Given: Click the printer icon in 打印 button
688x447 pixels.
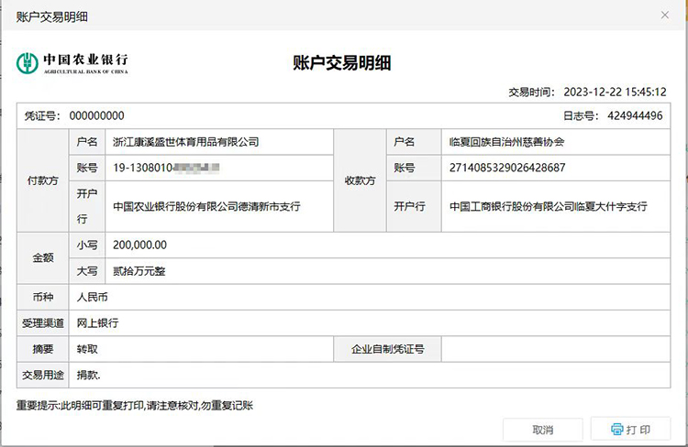Looking at the screenshot, I should pyautogui.click(x=617, y=429).
